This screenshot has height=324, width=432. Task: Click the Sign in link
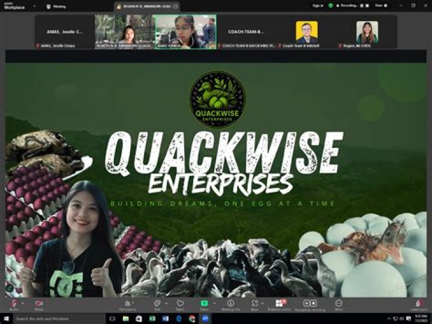tap(317, 5)
